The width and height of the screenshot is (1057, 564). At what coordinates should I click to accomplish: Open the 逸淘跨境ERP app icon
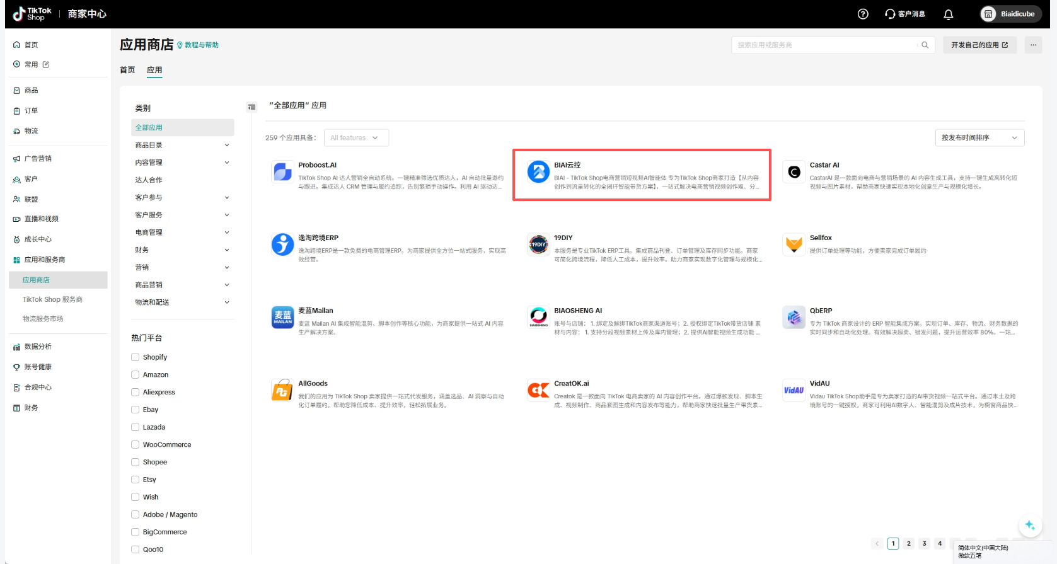[282, 245]
